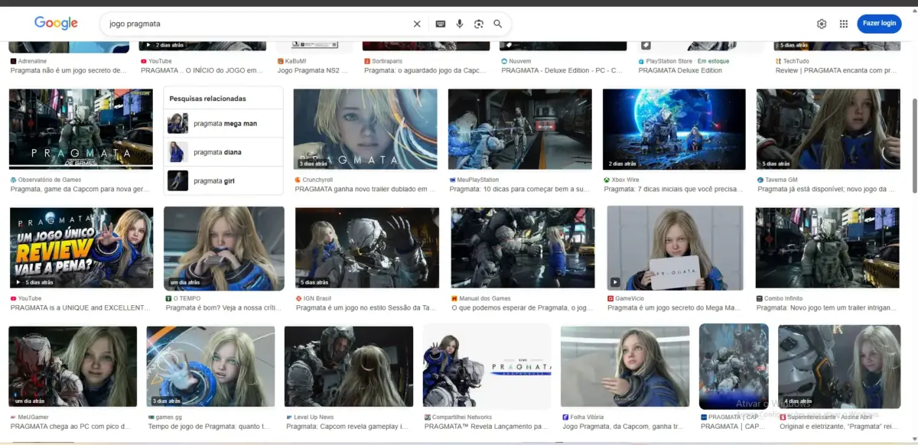Click 'O que podemos esperar de Pragmata' title

click(x=522, y=308)
